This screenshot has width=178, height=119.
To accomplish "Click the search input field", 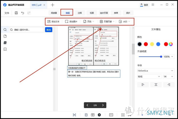I will tap(27, 30).
